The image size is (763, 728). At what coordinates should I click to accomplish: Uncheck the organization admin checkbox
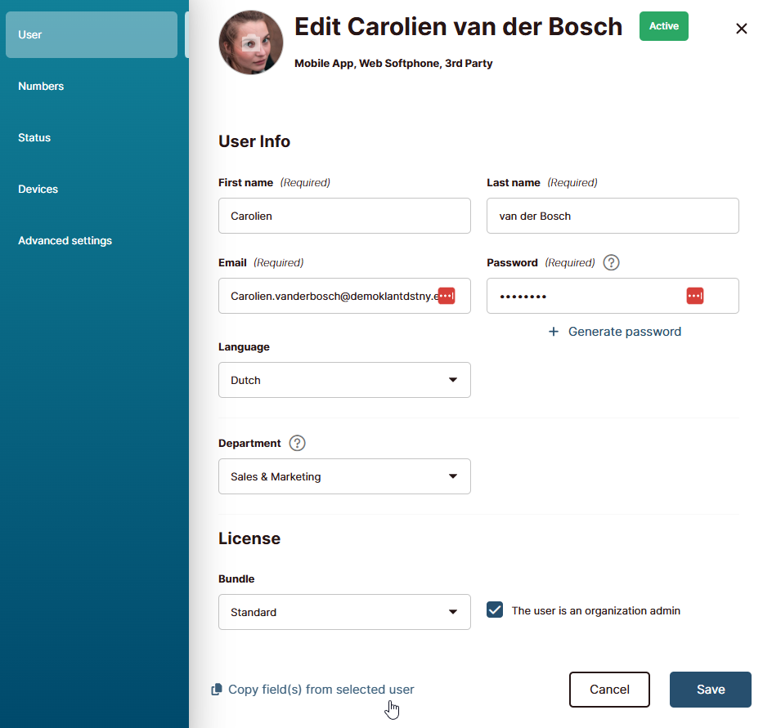click(x=495, y=610)
